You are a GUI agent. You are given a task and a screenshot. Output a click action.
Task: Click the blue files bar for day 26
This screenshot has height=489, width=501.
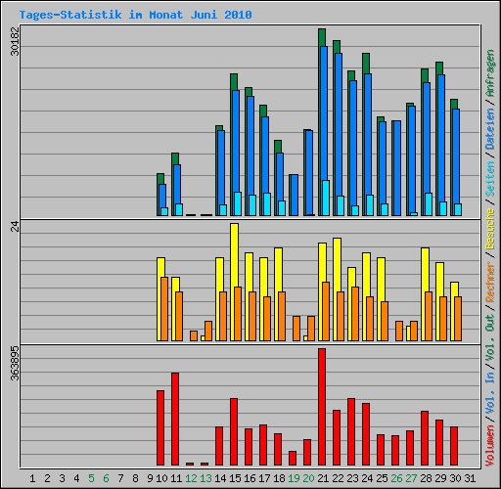tap(397, 168)
